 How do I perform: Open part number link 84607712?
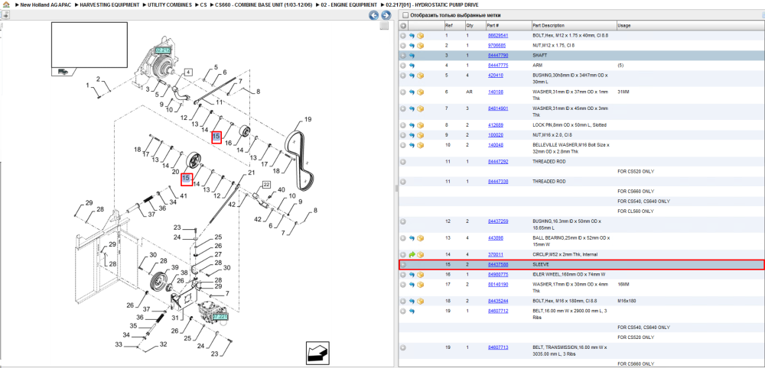pos(498,311)
